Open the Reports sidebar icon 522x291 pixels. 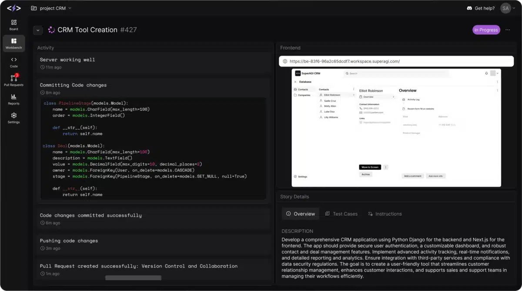pyautogui.click(x=13, y=99)
